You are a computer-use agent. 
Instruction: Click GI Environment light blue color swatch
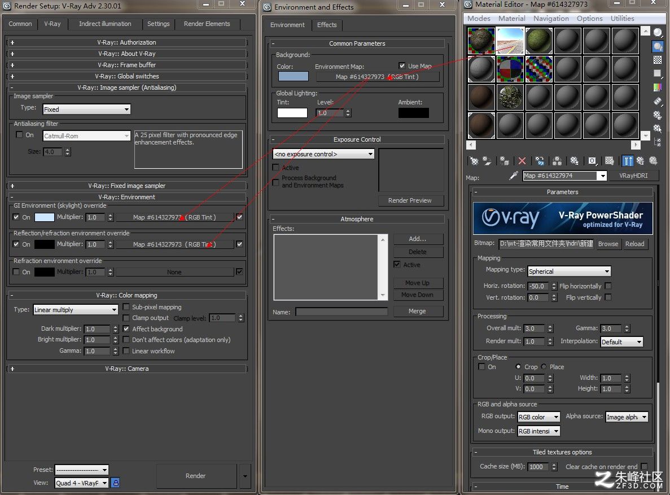(45, 217)
